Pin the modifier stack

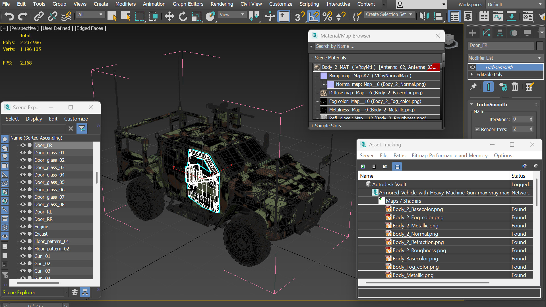473,87
